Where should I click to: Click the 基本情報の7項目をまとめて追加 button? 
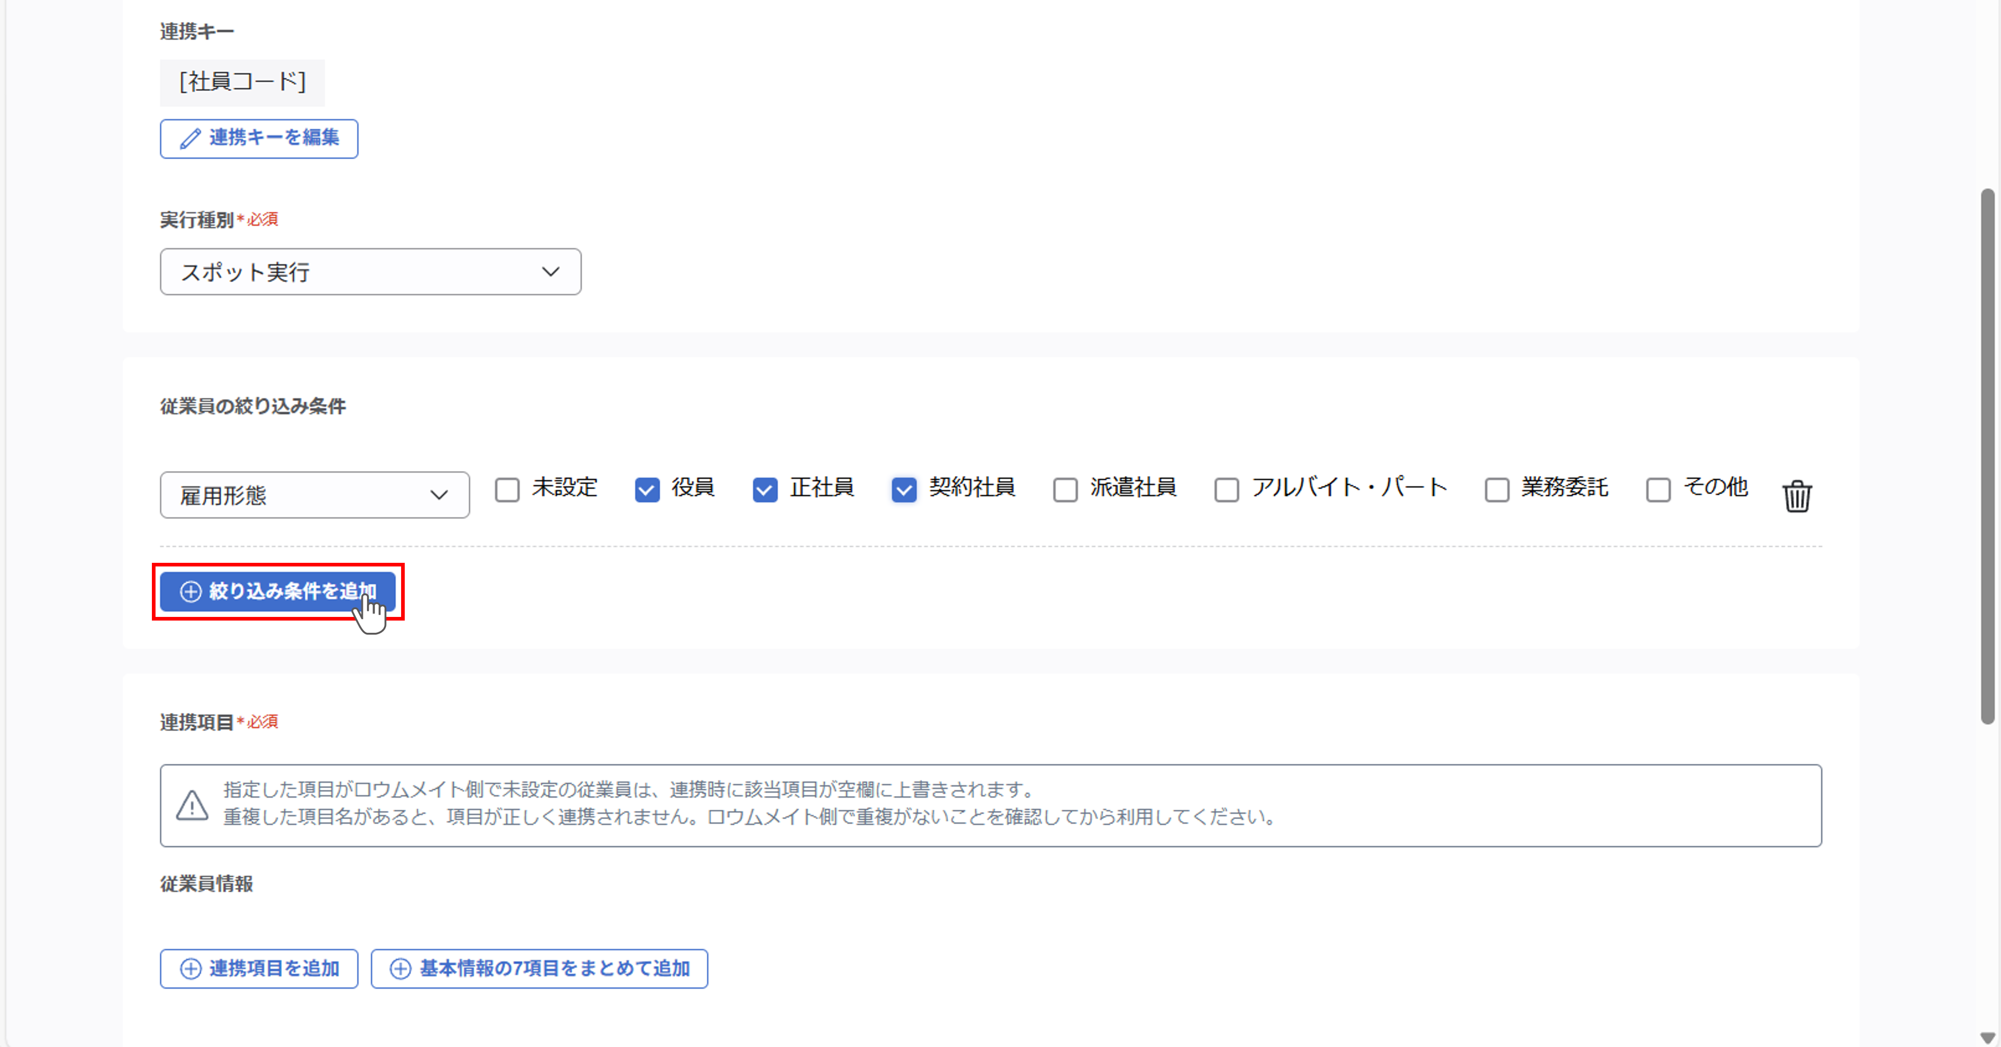539,968
